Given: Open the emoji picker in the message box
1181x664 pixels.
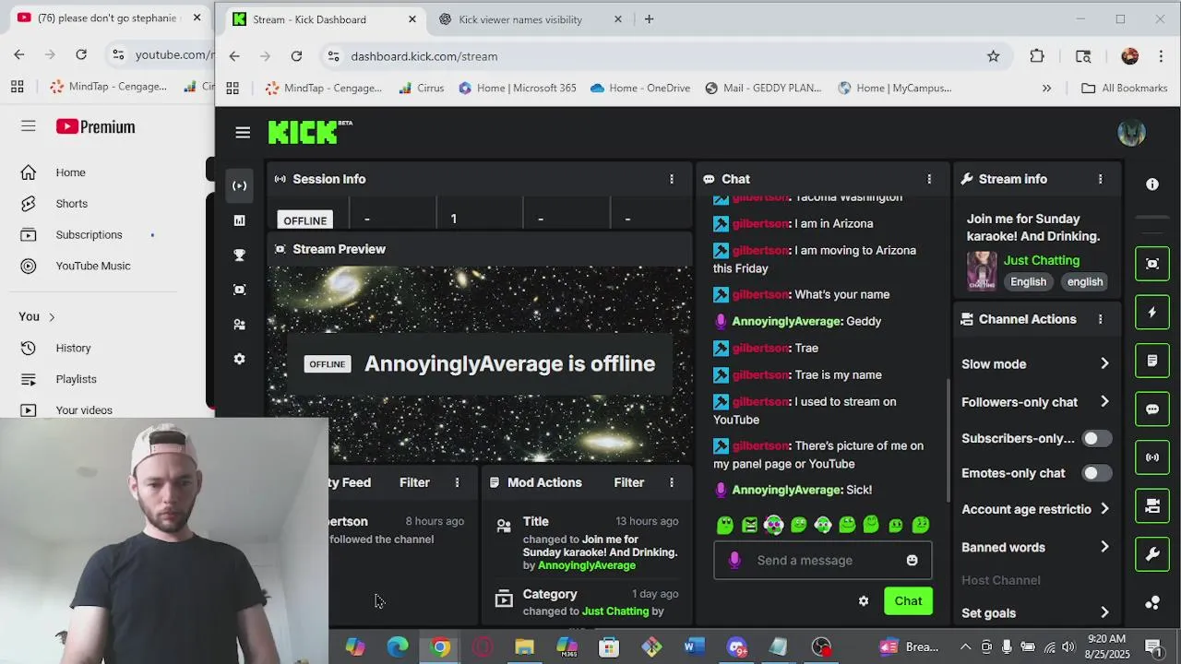Looking at the screenshot, I should pos(912,560).
